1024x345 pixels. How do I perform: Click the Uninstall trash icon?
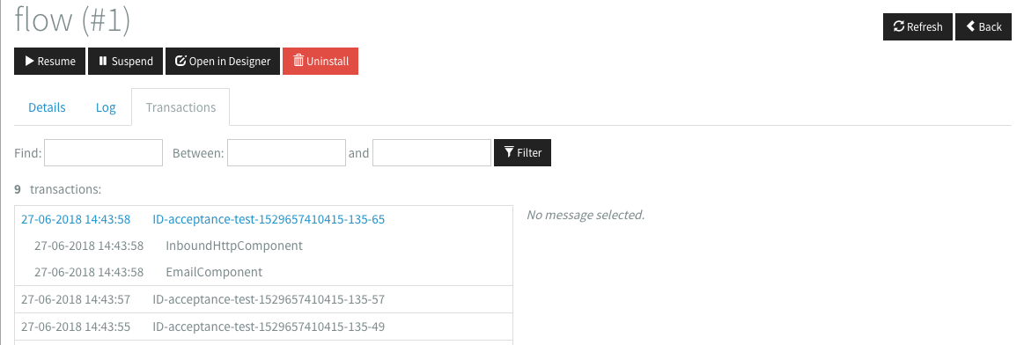(x=298, y=61)
